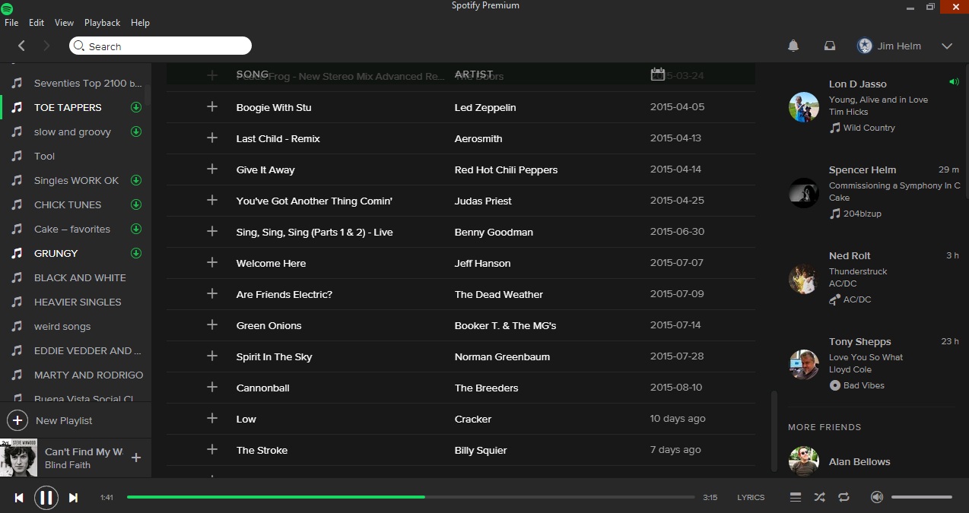Toggle repeat mode
This screenshot has height=513, width=969.
pos(844,497)
